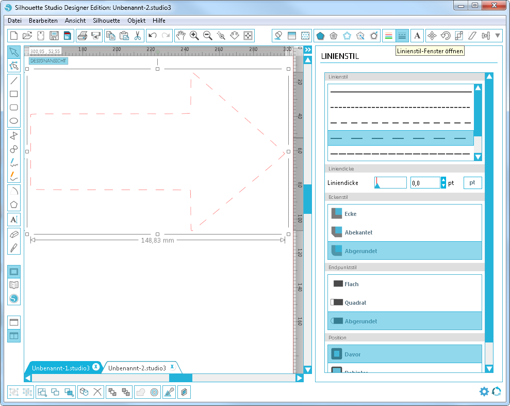This screenshot has width=510, height=406.
Task: Switch to the Unbenannt-1.studio3 tab
Action: [60, 368]
